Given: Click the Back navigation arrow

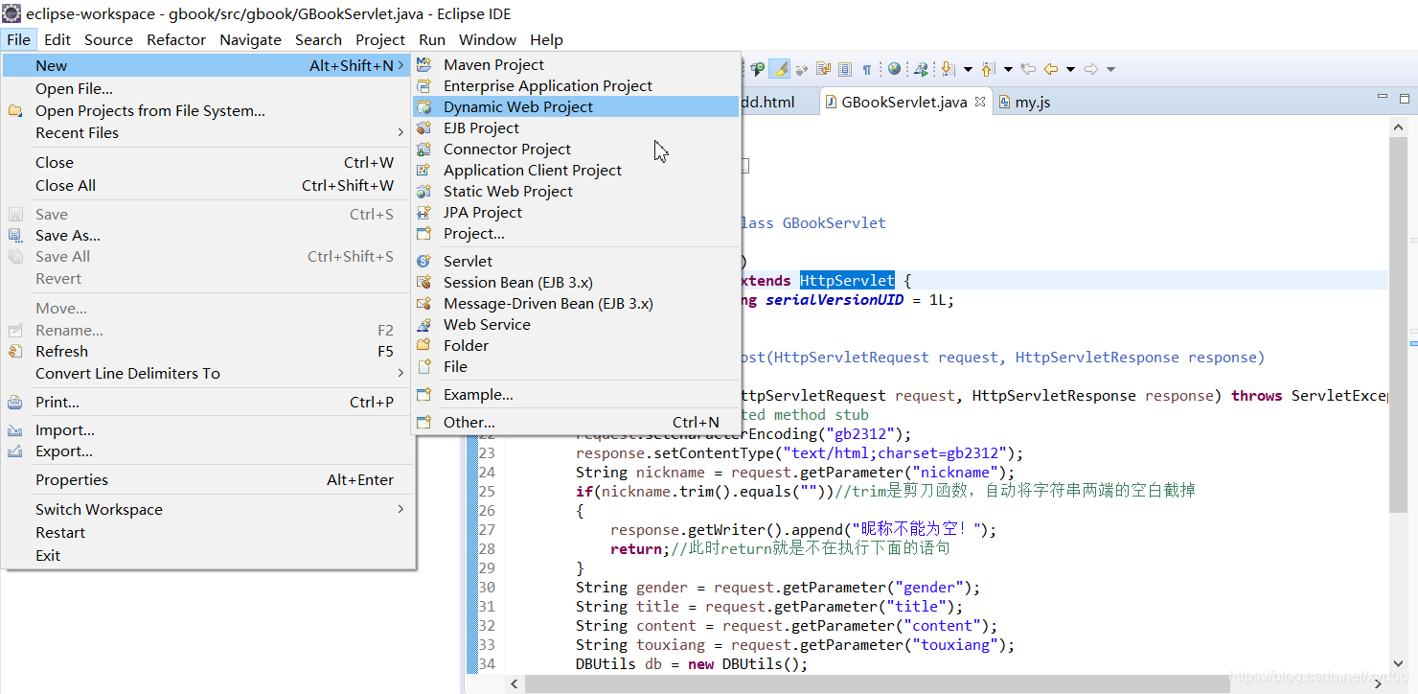Looking at the screenshot, I should (x=1051, y=69).
